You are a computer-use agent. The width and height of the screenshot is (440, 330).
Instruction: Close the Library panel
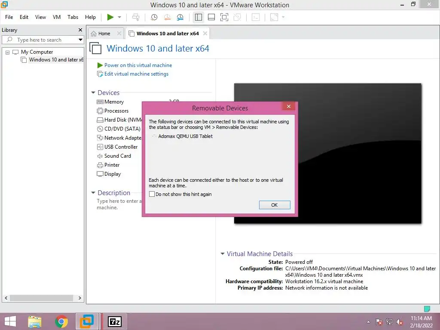(x=80, y=30)
